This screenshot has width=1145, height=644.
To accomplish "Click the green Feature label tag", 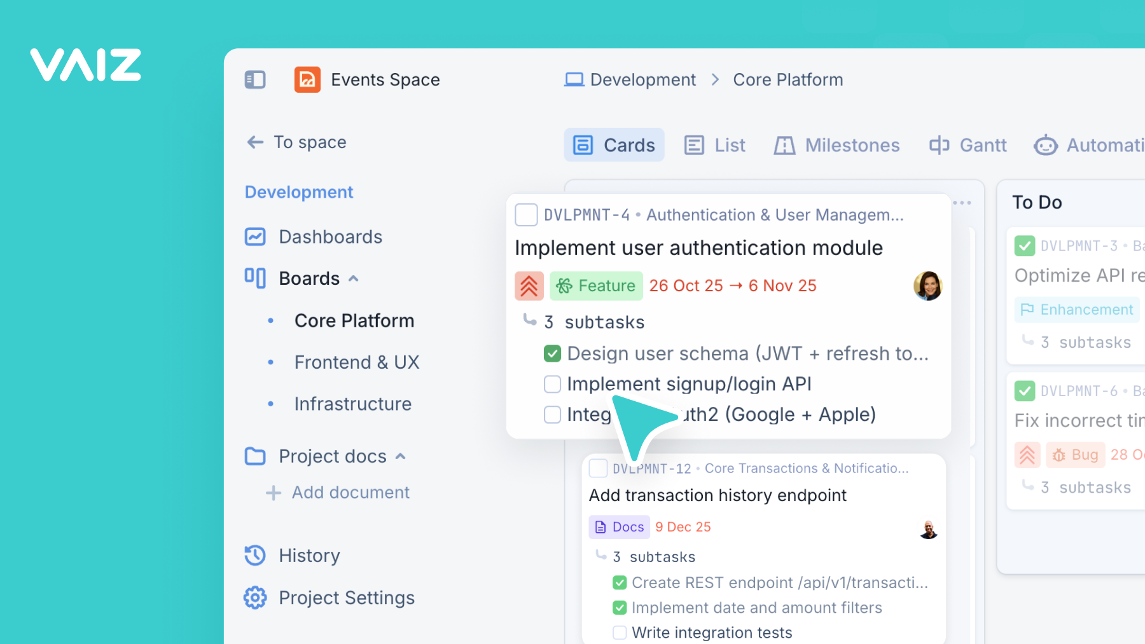I will click(x=596, y=286).
